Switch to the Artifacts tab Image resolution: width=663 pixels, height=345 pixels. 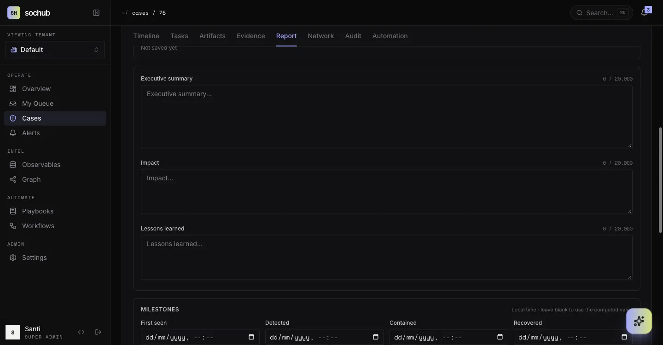(x=212, y=36)
